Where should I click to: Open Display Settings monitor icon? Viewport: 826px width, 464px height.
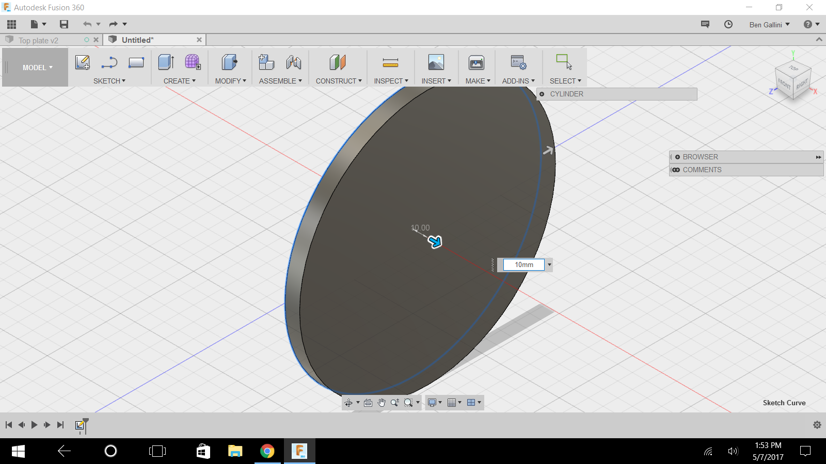pyautogui.click(x=432, y=403)
